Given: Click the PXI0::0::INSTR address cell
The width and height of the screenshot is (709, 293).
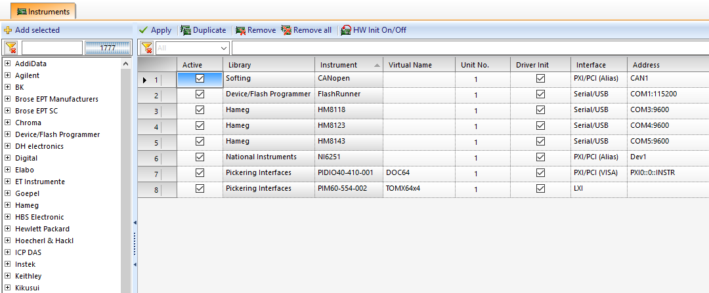Looking at the screenshot, I should tap(668, 173).
